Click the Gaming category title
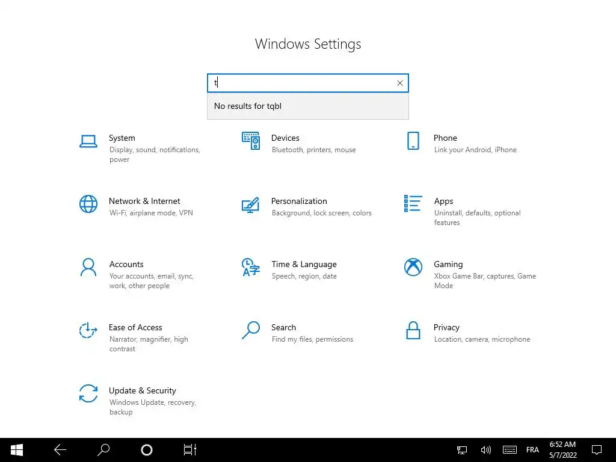 [x=448, y=265]
